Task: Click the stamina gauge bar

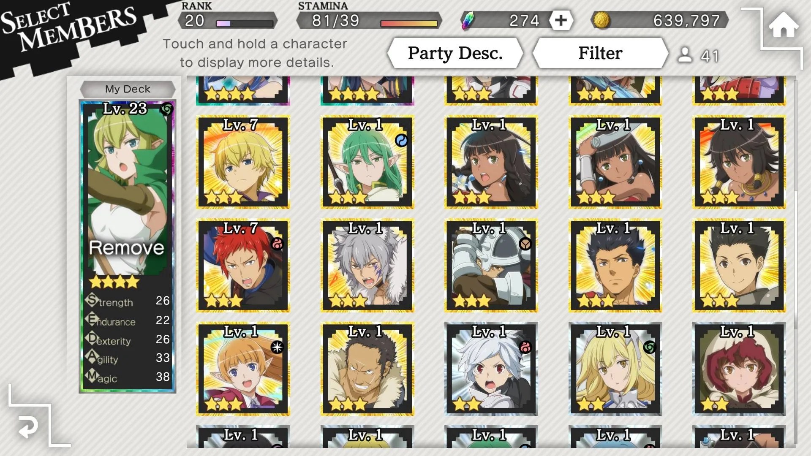Action: pyautogui.click(x=408, y=24)
